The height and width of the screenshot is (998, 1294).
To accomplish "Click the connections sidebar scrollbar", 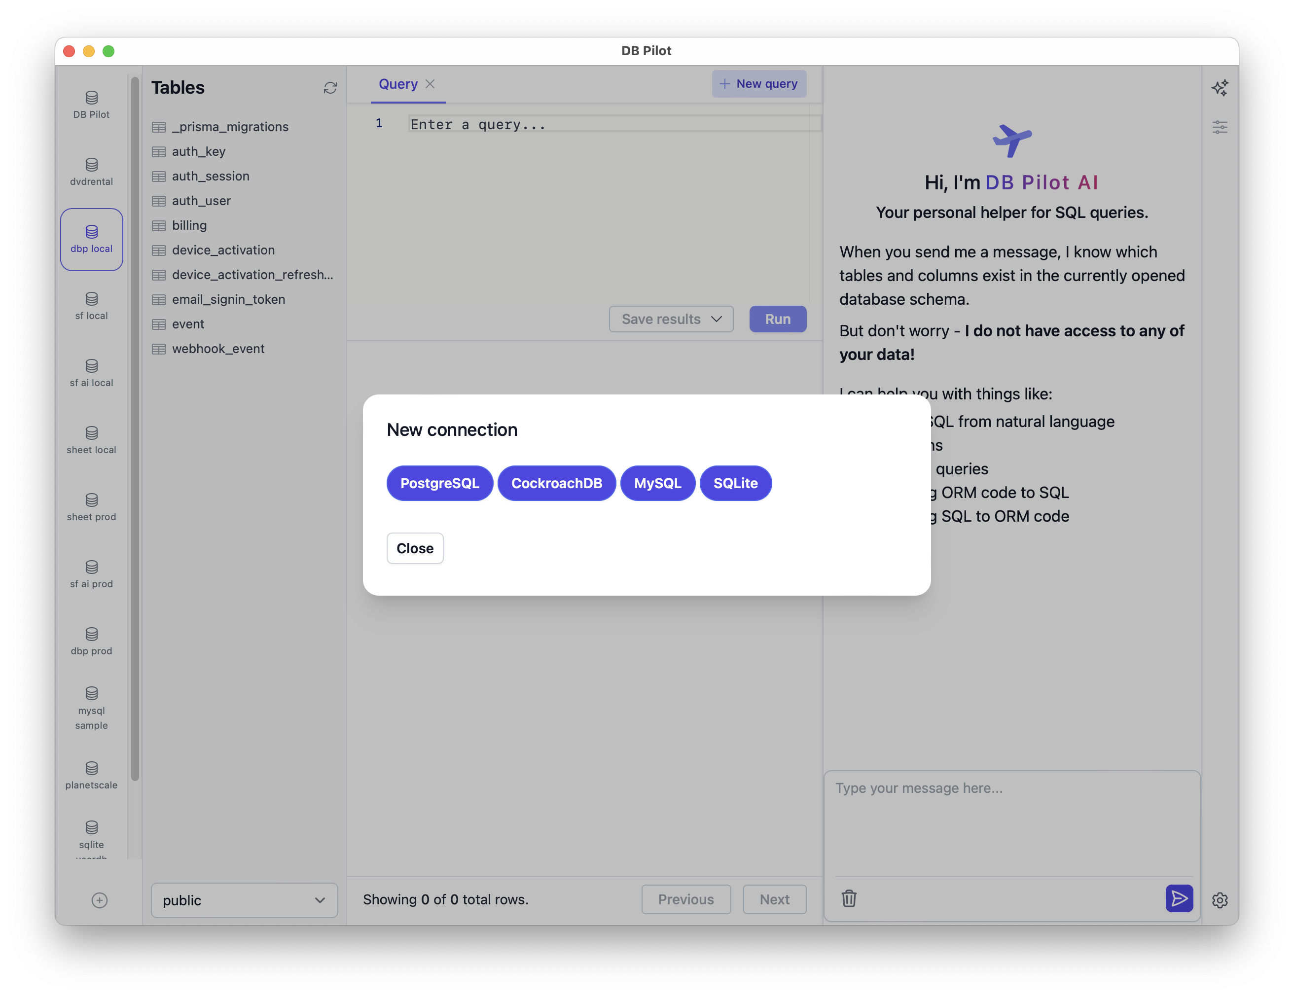I will point(135,429).
